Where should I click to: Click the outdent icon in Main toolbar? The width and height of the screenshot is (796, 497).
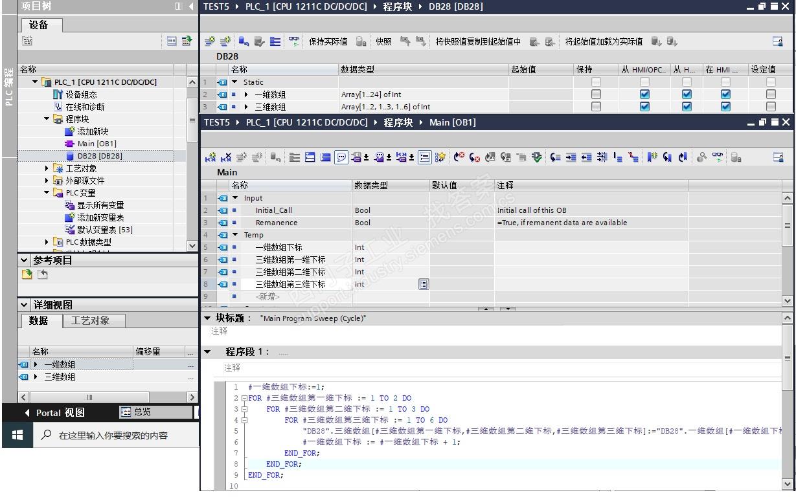pos(586,157)
